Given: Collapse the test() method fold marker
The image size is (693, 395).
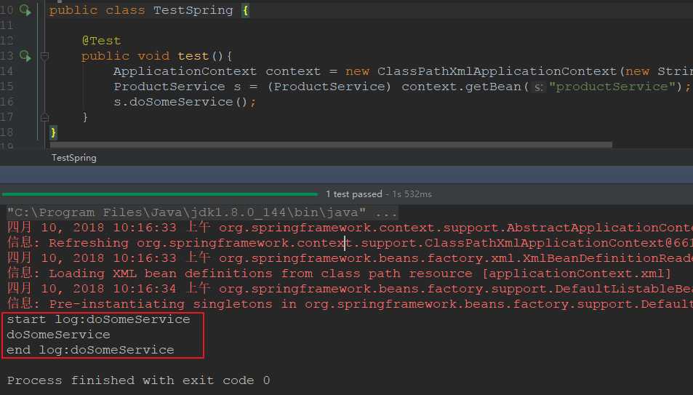Looking at the screenshot, I should point(44,56).
